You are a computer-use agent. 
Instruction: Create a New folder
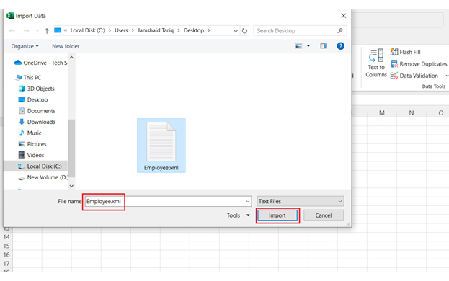point(66,46)
